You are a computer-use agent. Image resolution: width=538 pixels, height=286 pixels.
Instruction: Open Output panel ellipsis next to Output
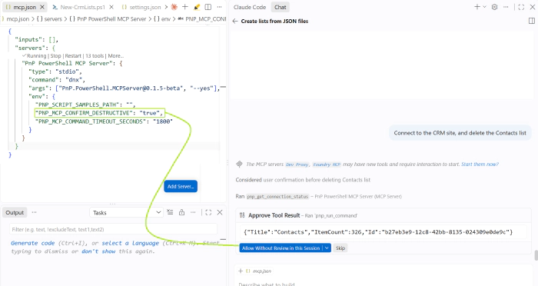(x=34, y=212)
